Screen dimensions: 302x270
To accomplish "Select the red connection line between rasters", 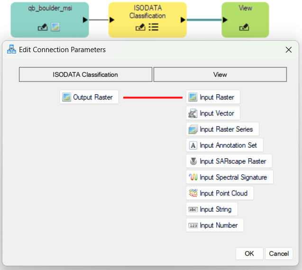I will pyautogui.click(x=153, y=98).
